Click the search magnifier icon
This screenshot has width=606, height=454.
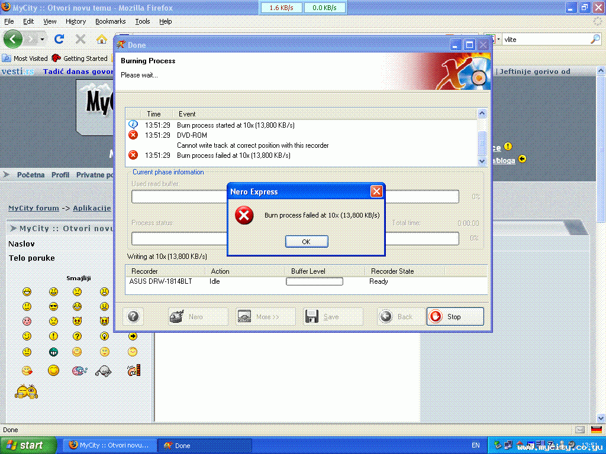click(595, 39)
